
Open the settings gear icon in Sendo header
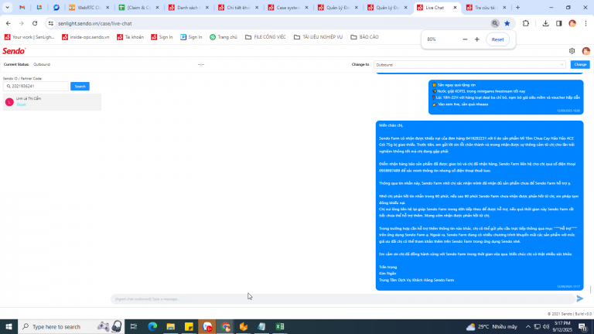pos(572,51)
